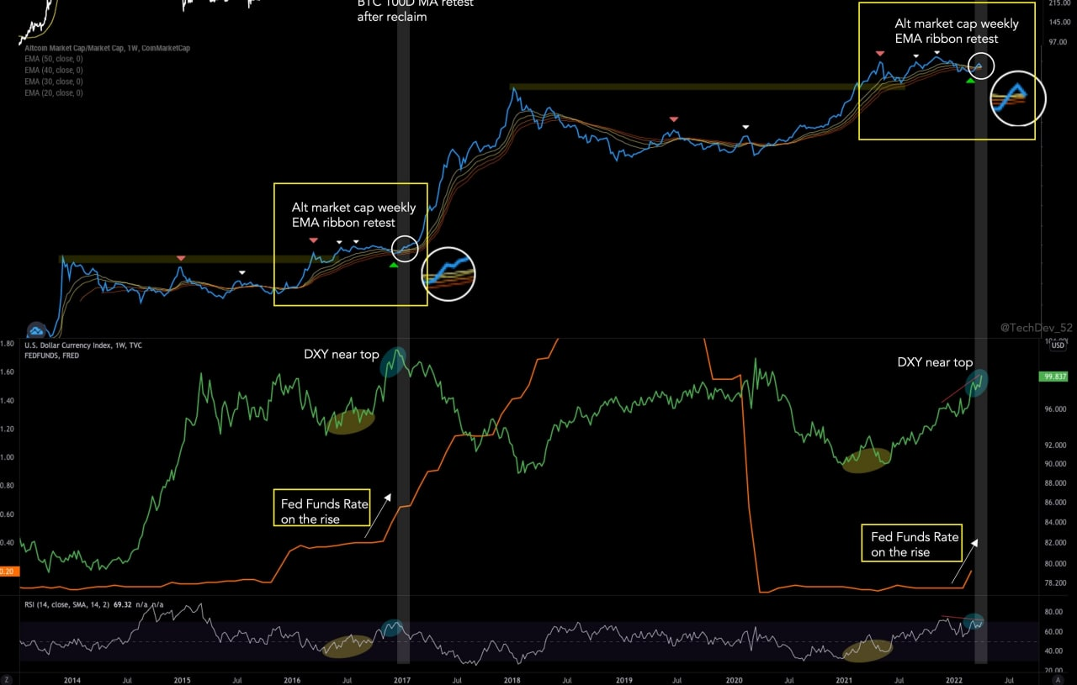
Task: Click the 145.00 price scale value
Action: coord(1059,21)
